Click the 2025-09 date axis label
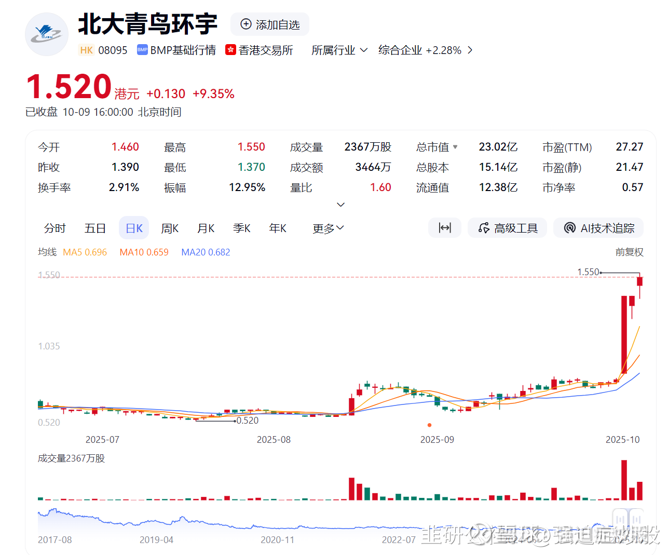This screenshot has width=668, height=555. 437,440
